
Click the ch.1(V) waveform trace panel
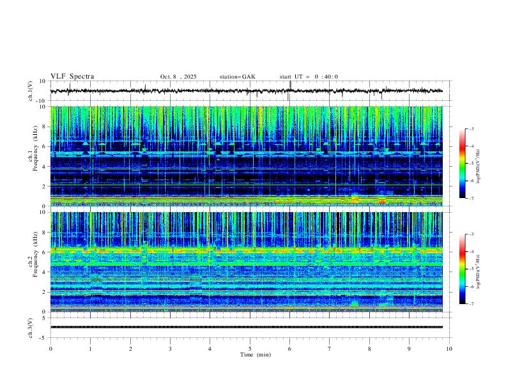click(250, 91)
